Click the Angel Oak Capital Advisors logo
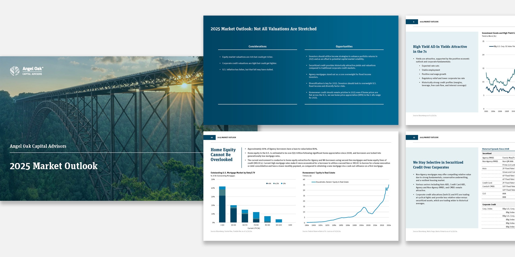Image resolution: width=515 pixels, height=257 pixels. [27, 71]
